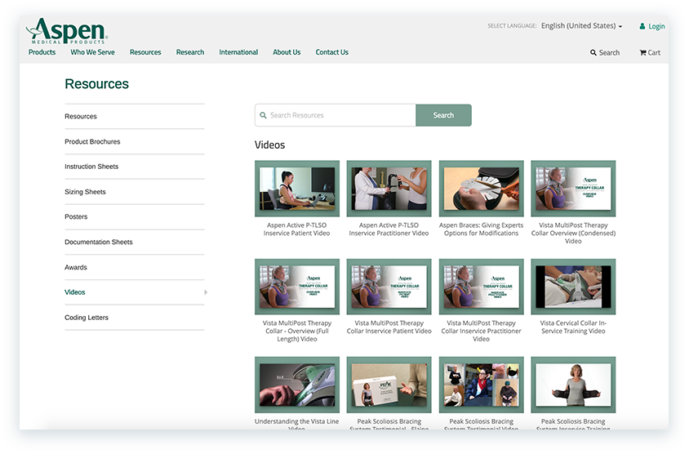689x454 pixels.
Task: Open the shopping Cart icon
Action: point(642,52)
